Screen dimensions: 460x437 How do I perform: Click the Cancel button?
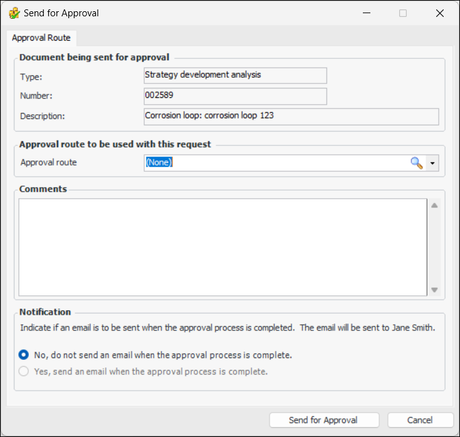pyautogui.click(x=420, y=420)
